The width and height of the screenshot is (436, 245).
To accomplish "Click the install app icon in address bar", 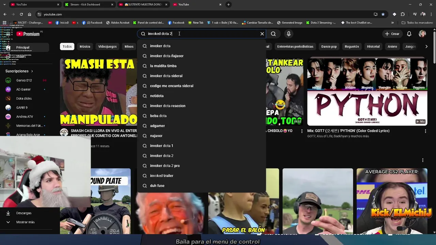I will tap(376, 14).
